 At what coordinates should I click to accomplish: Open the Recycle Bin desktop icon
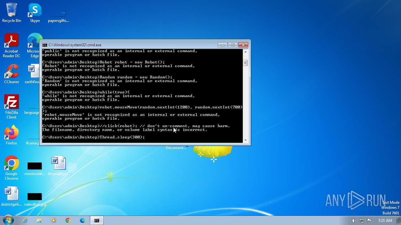[x=12, y=13]
